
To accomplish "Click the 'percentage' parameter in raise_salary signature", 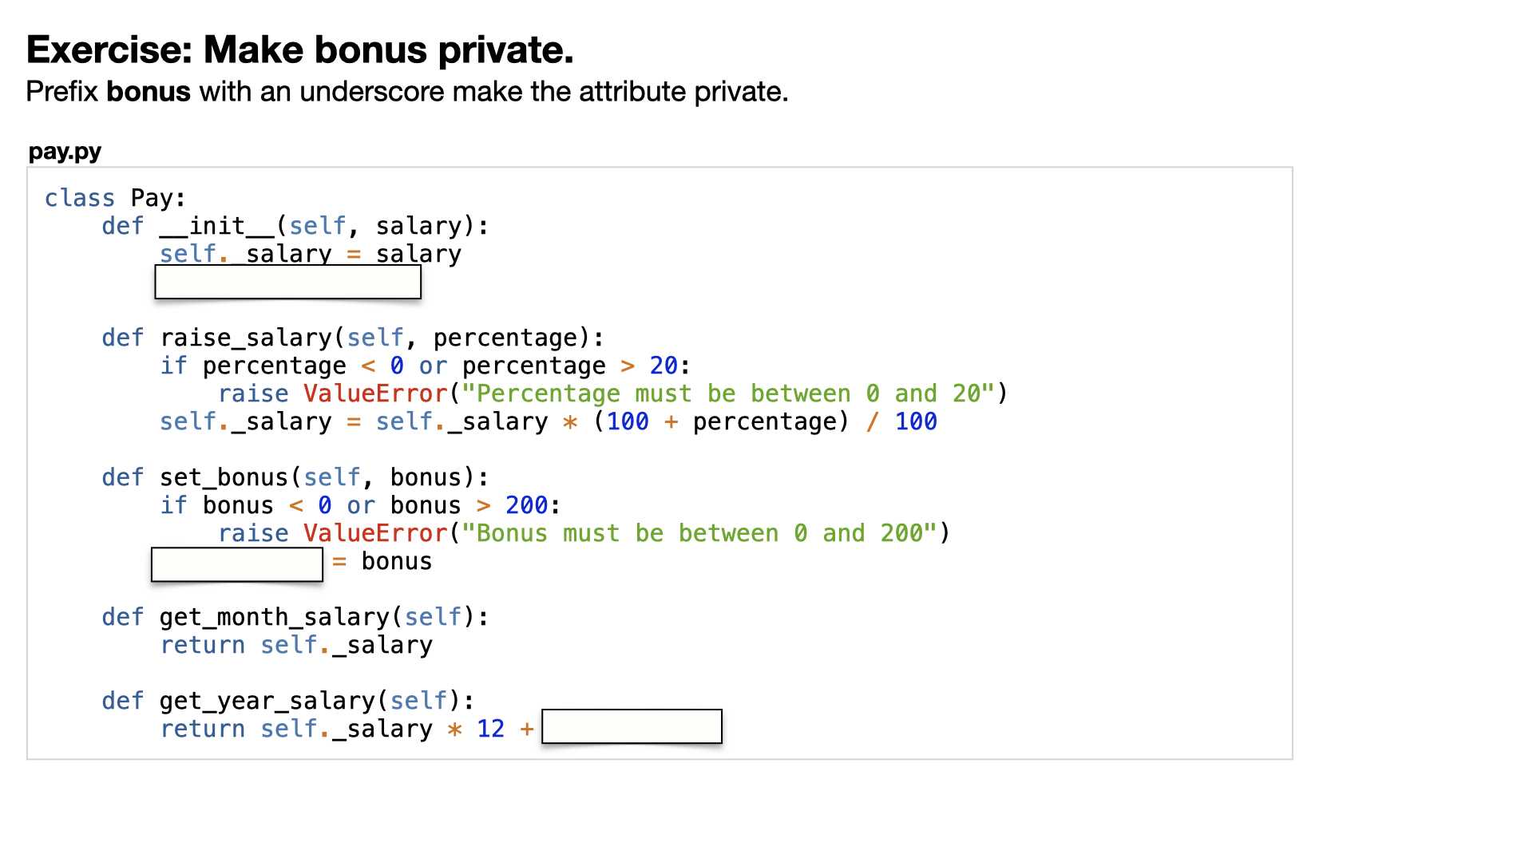I will point(505,338).
